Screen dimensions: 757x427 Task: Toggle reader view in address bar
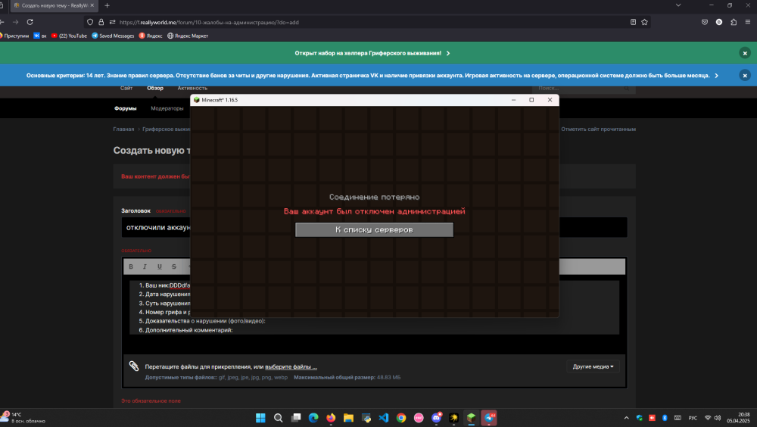633,22
